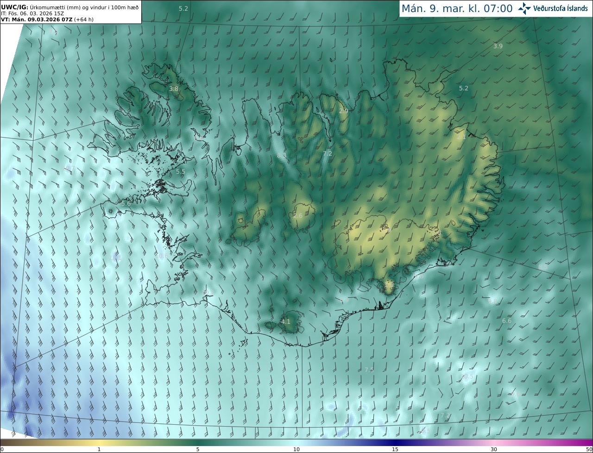593x453 pixels.
Task: Click the 8.3 value on the map
Action: [x=281, y=155]
